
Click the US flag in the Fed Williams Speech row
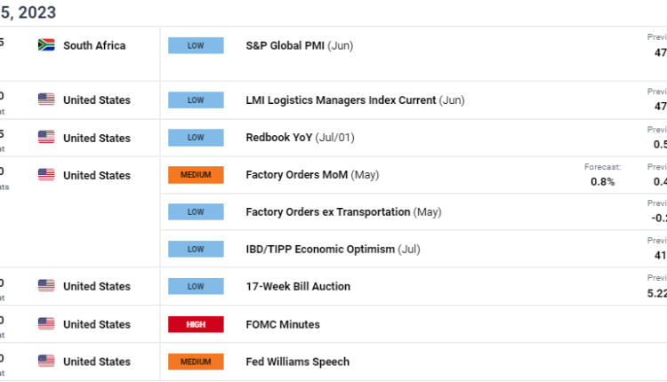coord(46,362)
